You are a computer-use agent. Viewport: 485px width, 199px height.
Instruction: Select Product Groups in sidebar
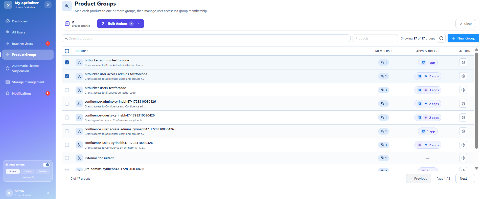tap(28, 55)
